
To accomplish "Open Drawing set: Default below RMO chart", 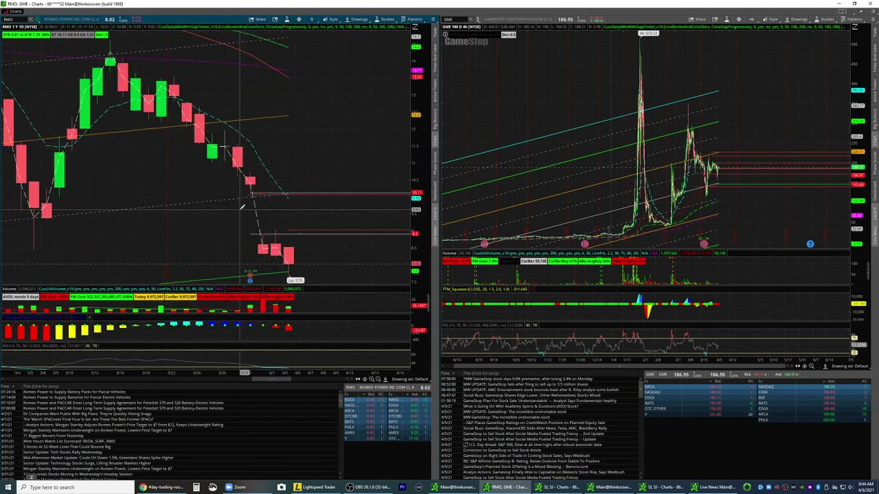I will 410,379.
